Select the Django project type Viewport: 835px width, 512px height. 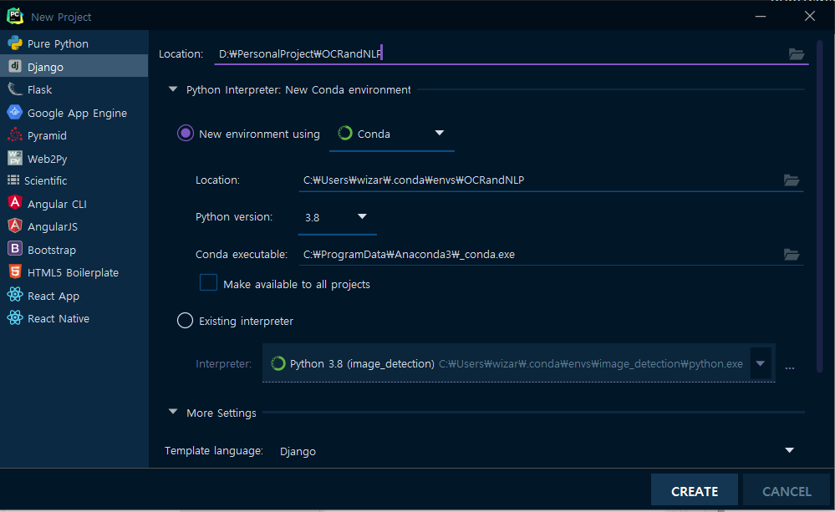point(74,67)
